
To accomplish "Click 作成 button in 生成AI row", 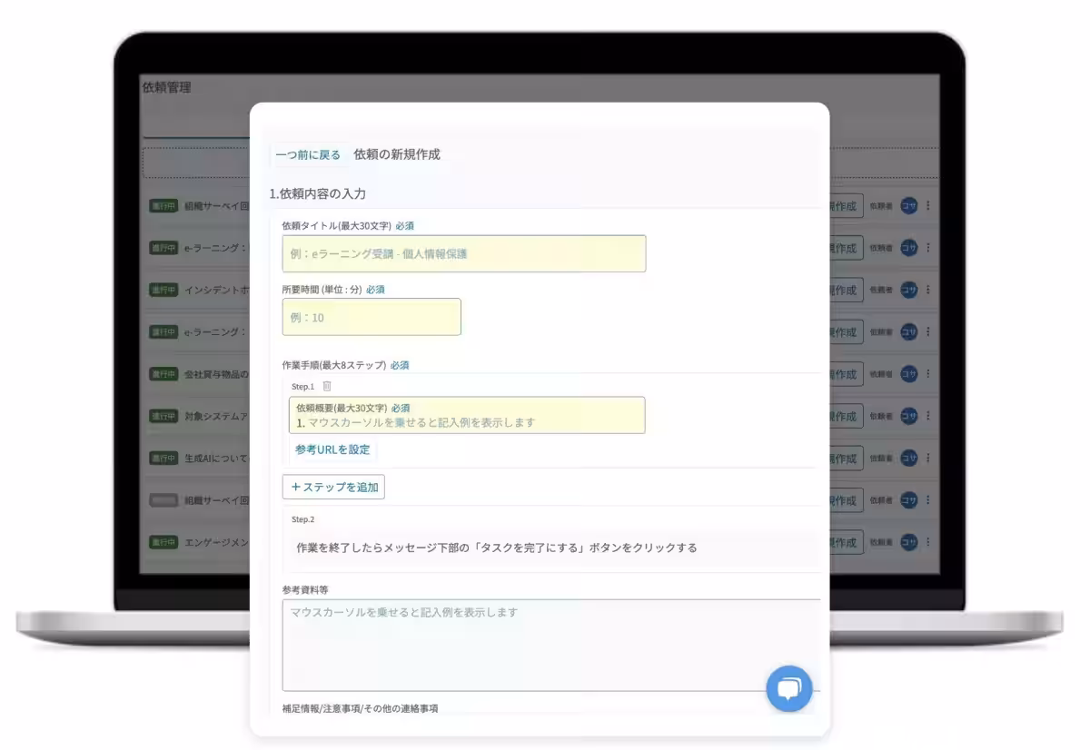I will (845, 459).
